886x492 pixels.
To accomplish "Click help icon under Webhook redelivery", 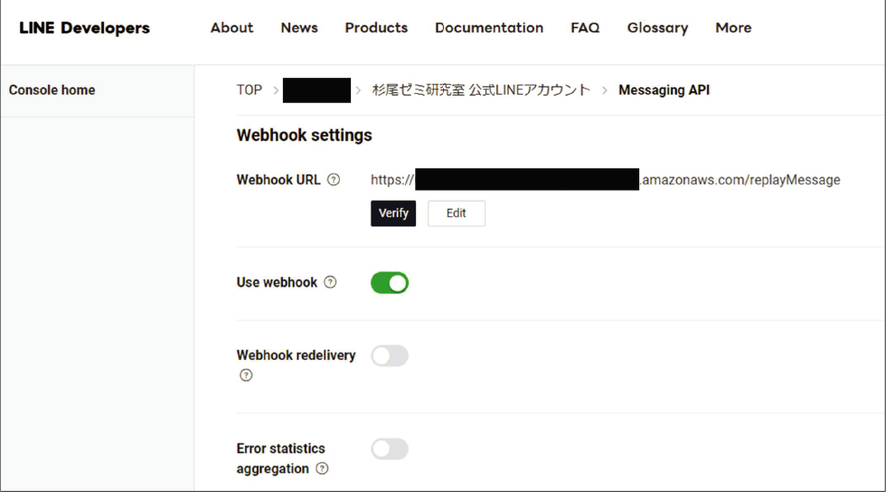I will coord(246,375).
